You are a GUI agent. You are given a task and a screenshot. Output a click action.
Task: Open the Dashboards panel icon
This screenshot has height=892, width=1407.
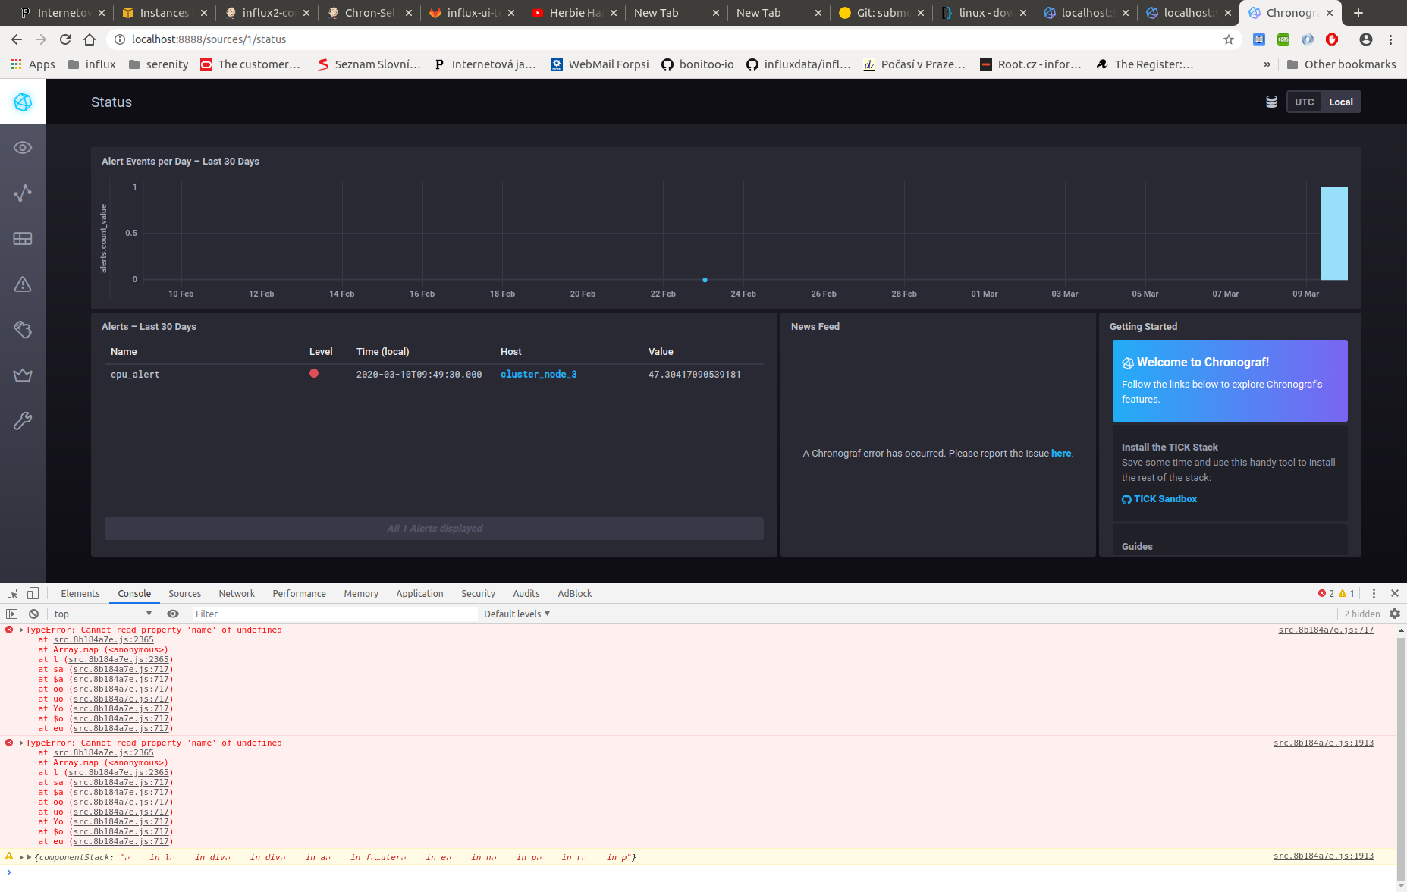click(23, 238)
